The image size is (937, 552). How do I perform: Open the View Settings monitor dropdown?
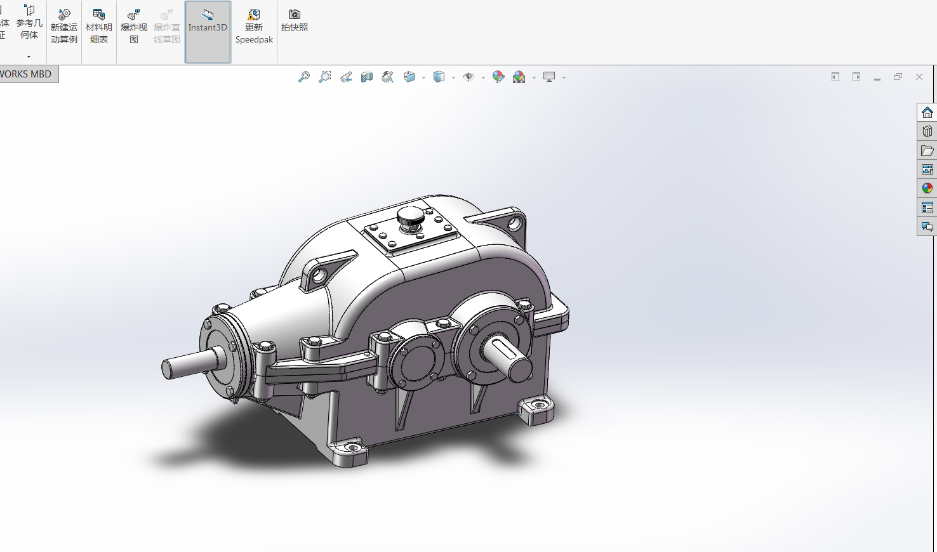click(x=564, y=77)
